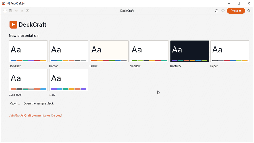Viewport: 254px width, 143px height.
Task: Open the theme palette icon
Action: [x=217, y=11]
